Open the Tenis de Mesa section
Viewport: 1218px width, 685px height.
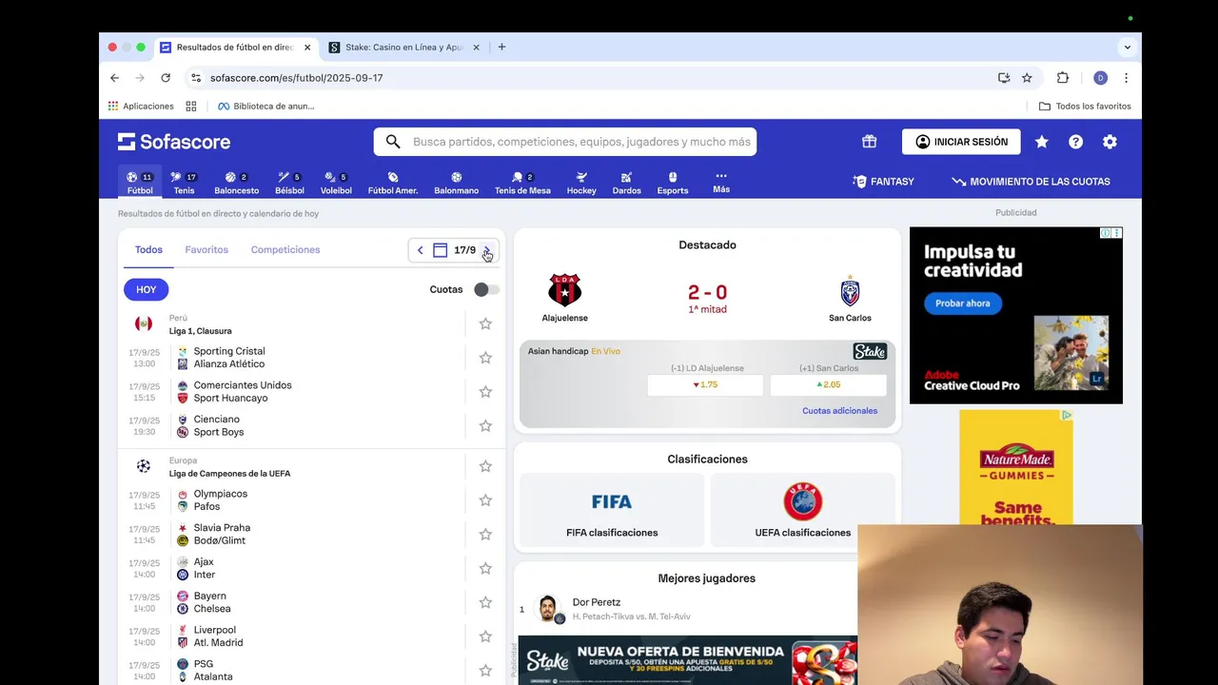(x=522, y=183)
